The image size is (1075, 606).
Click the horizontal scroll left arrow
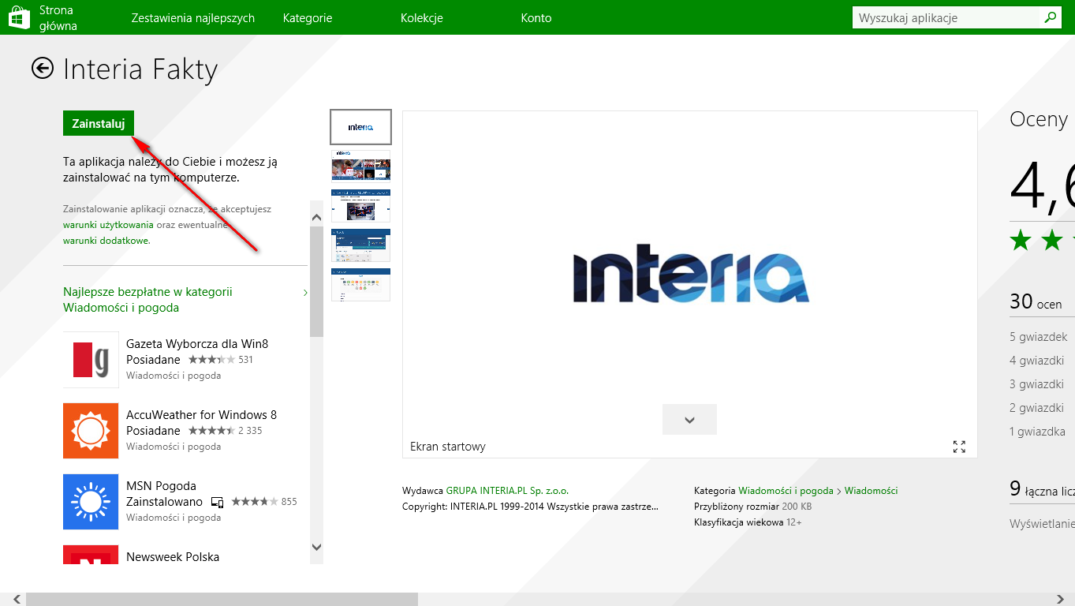pos(17,599)
